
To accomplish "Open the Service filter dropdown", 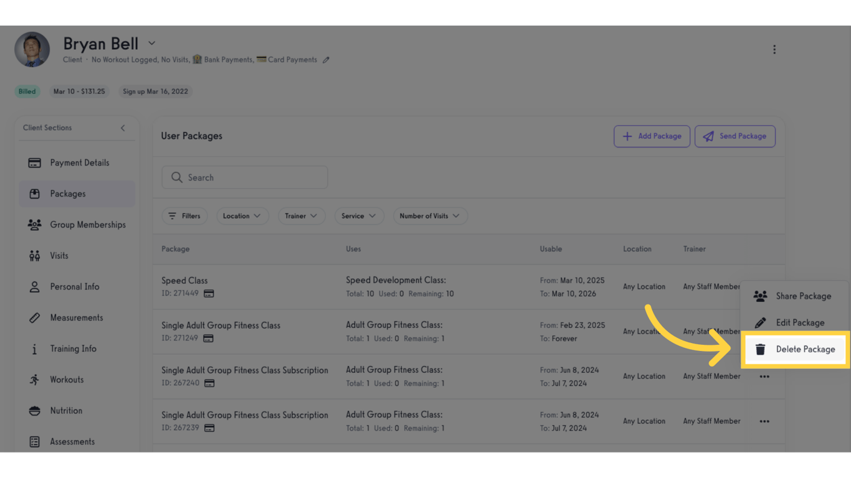I will coord(359,216).
